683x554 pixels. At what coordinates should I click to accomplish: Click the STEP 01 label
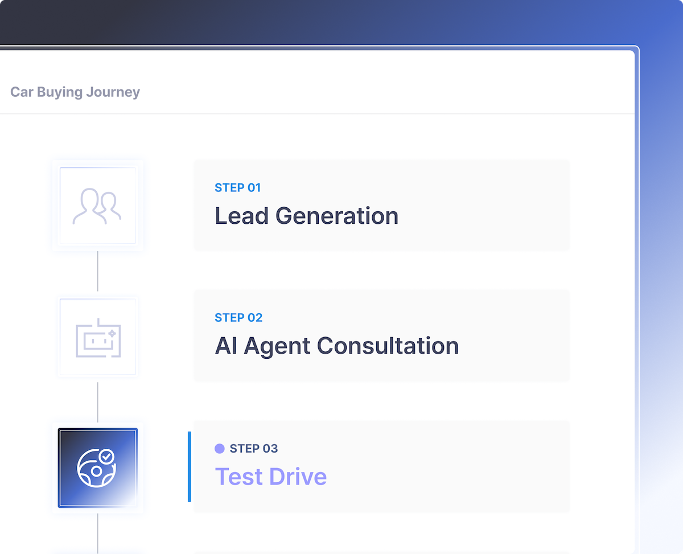click(x=237, y=187)
